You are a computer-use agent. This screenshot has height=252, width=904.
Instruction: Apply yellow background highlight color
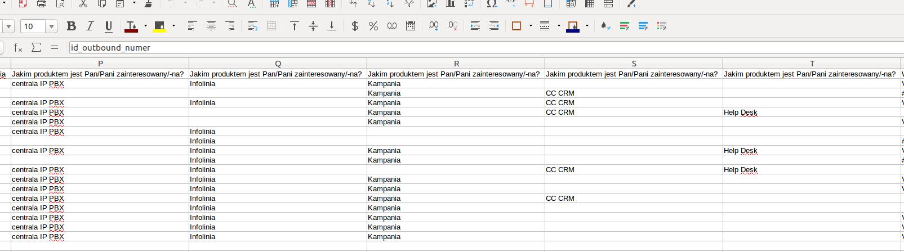tap(159, 26)
